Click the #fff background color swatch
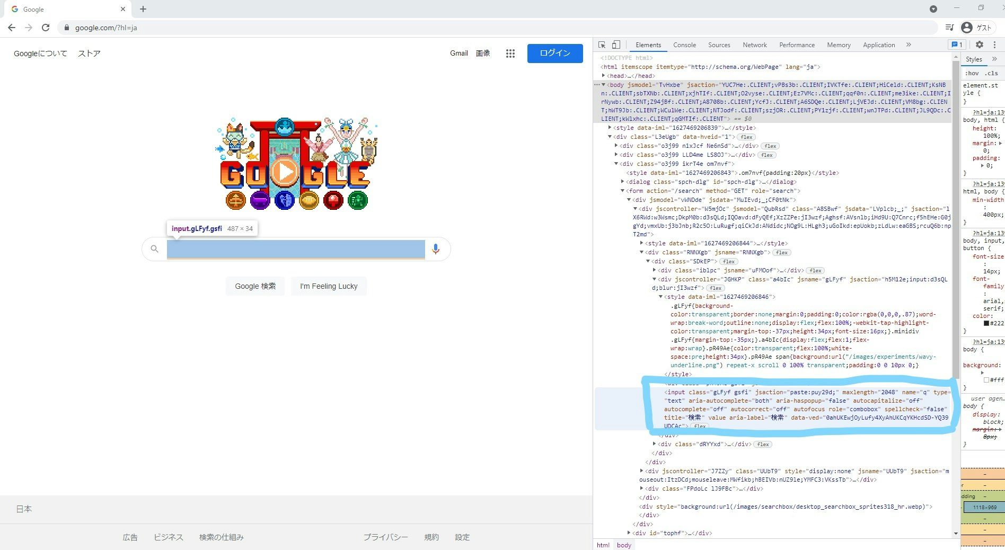The width and height of the screenshot is (1005, 550). (x=986, y=380)
